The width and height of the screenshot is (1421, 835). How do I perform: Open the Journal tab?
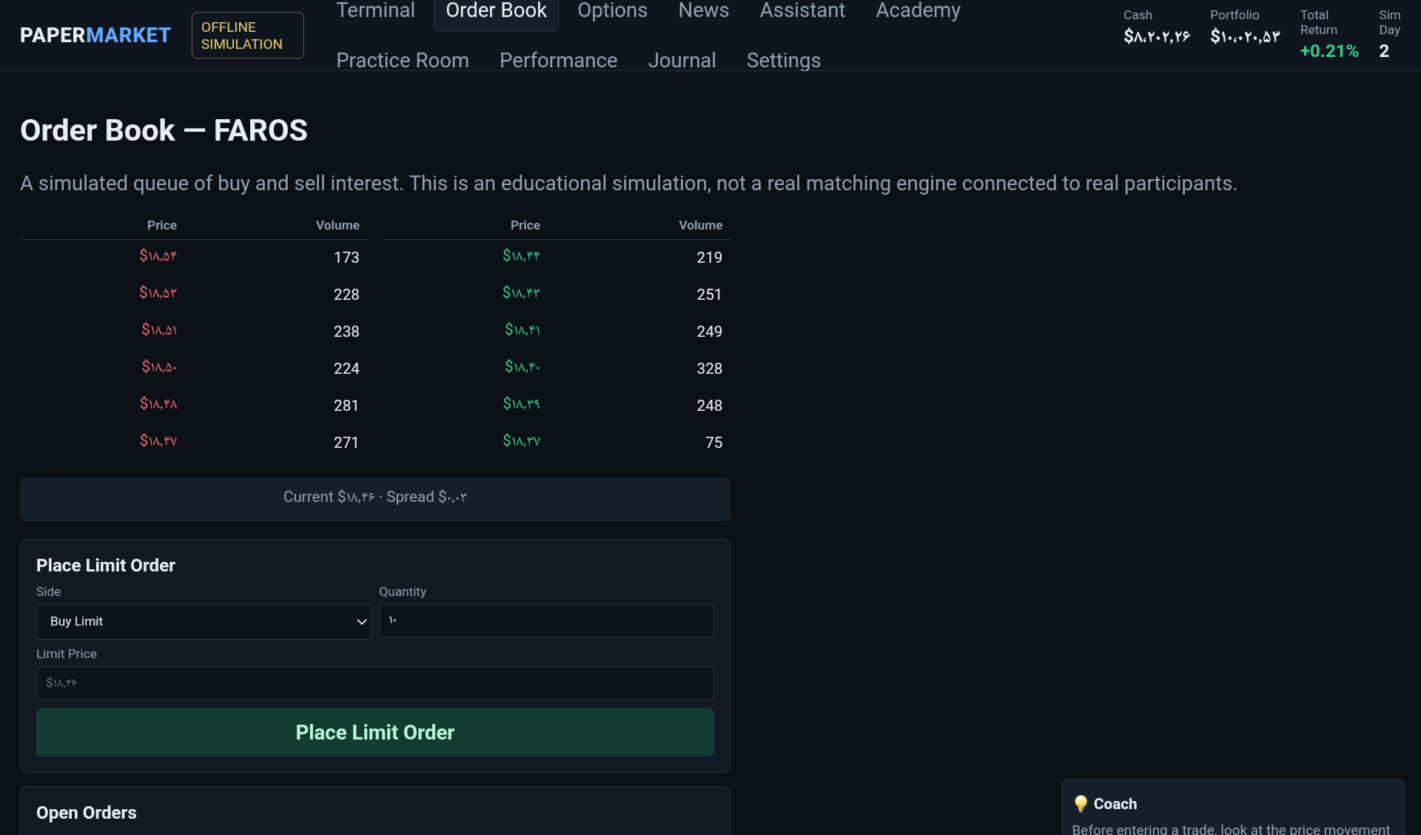(682, 60)
